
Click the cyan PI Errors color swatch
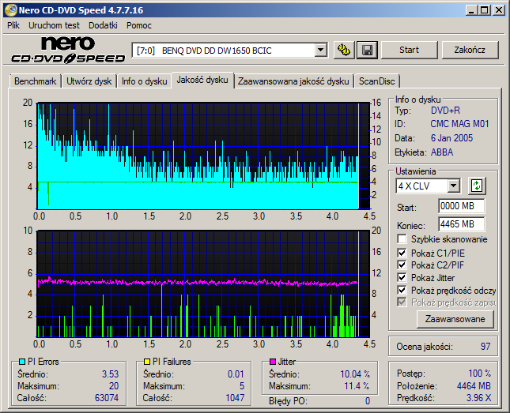(22, 362)
